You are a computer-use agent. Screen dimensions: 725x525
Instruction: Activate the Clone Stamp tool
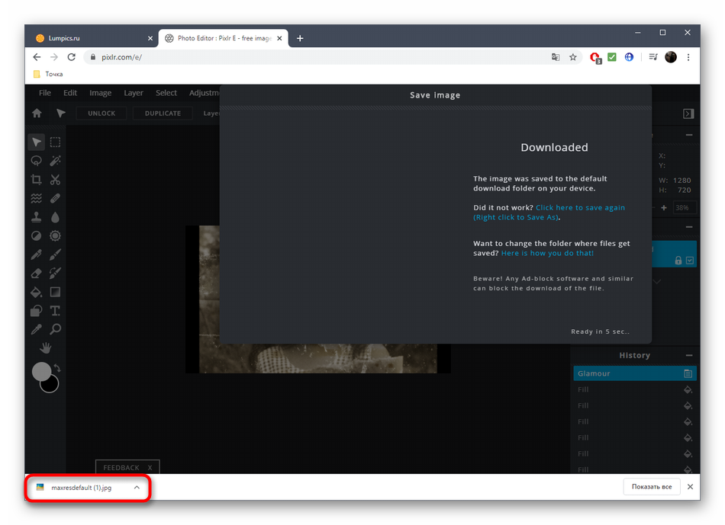[36, 217]
